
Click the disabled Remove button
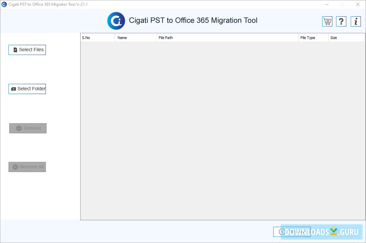click(28, 128)
